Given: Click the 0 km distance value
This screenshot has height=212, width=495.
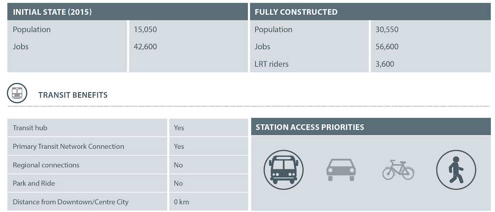Looking at the screenshot, I should pos(182,202).
